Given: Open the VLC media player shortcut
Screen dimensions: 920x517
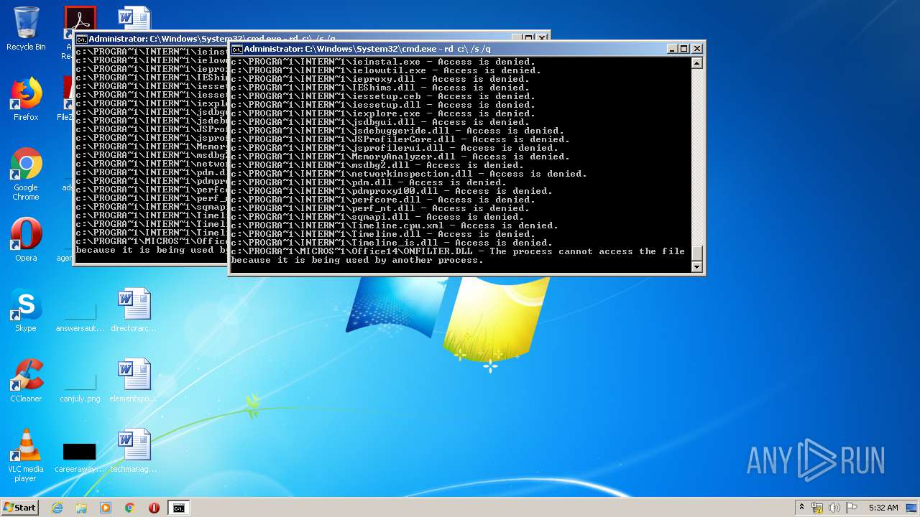Looking at the screenshot, I should point(26,455).
